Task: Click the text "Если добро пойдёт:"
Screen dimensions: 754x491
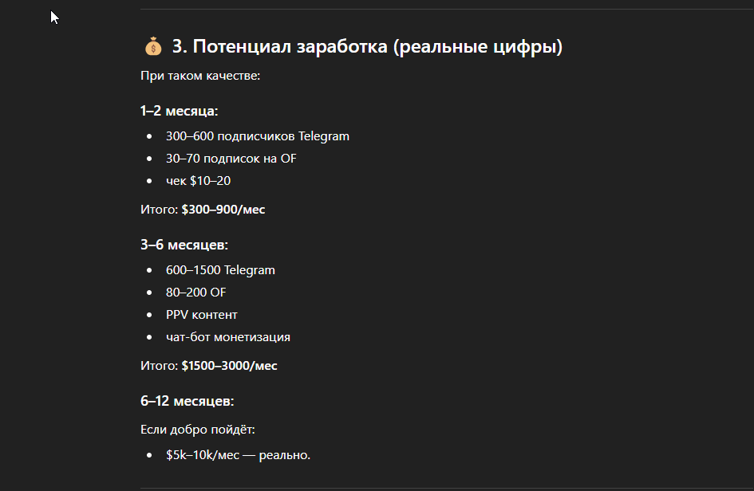Action: coord(198,430)
